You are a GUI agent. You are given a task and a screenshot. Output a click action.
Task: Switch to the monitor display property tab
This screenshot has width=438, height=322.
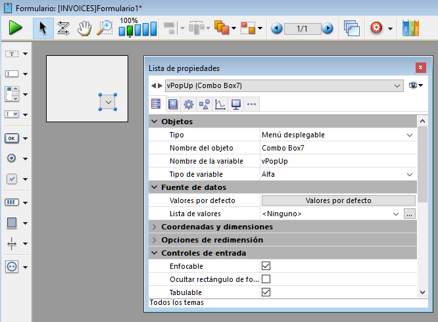(x=235, y=104)
